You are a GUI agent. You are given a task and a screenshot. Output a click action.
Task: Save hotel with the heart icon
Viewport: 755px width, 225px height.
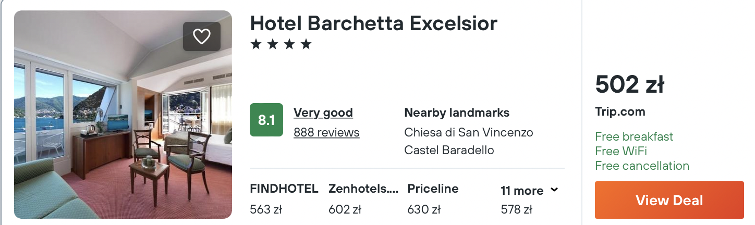click(201, 36)
